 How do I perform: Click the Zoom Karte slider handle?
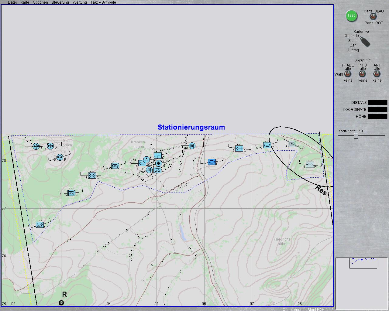click(356, 136)
